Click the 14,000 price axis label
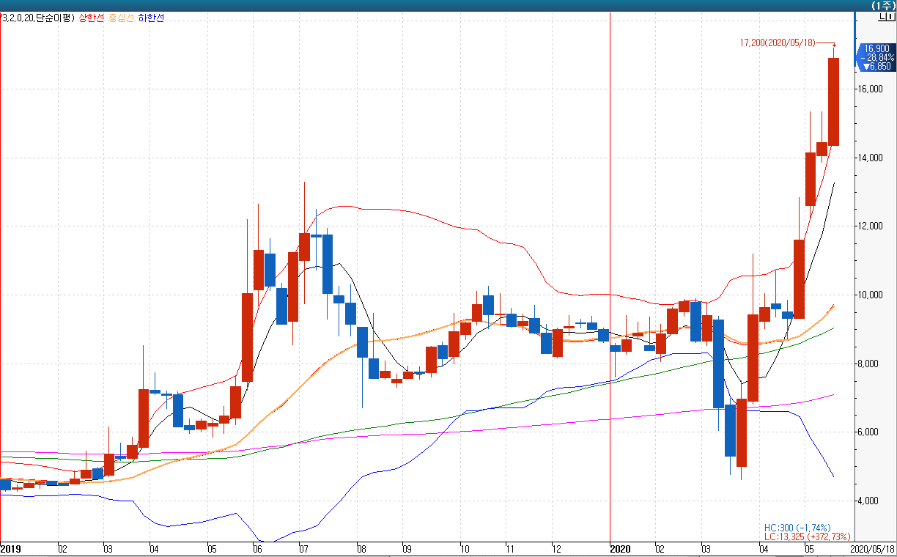 pyautogui.click(x=870, y=158)
